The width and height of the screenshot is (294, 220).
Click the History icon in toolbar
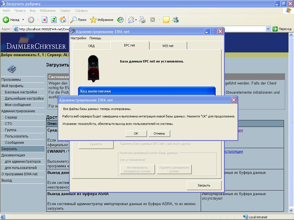(120, 20)
